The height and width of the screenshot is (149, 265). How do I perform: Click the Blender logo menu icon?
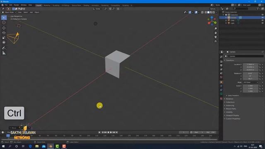click(2, 5)
